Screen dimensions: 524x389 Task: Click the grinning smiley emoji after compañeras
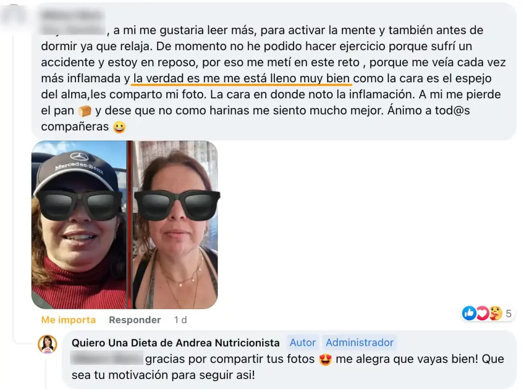(119, 127)
